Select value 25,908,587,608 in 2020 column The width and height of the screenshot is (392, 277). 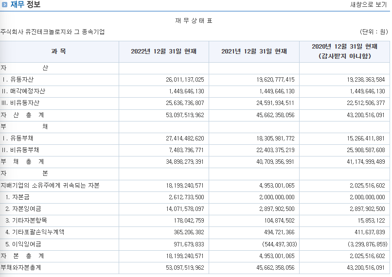pyautogui.click(x=366, y=150)
